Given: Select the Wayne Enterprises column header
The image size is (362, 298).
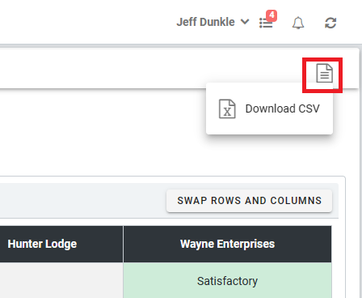Looking at the screenshot, I should pos(228,244).
